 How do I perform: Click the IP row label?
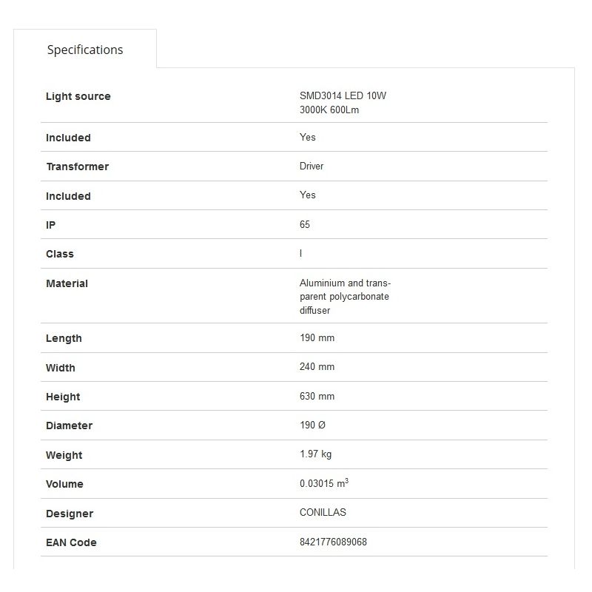(51, 225)
